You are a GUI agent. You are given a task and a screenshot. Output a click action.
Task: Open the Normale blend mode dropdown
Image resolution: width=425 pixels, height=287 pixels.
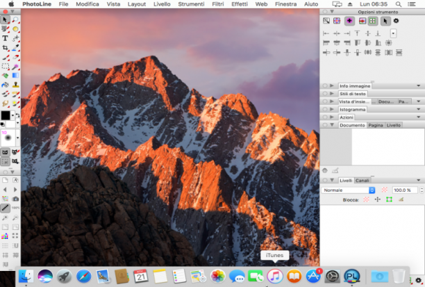point(349,190)
